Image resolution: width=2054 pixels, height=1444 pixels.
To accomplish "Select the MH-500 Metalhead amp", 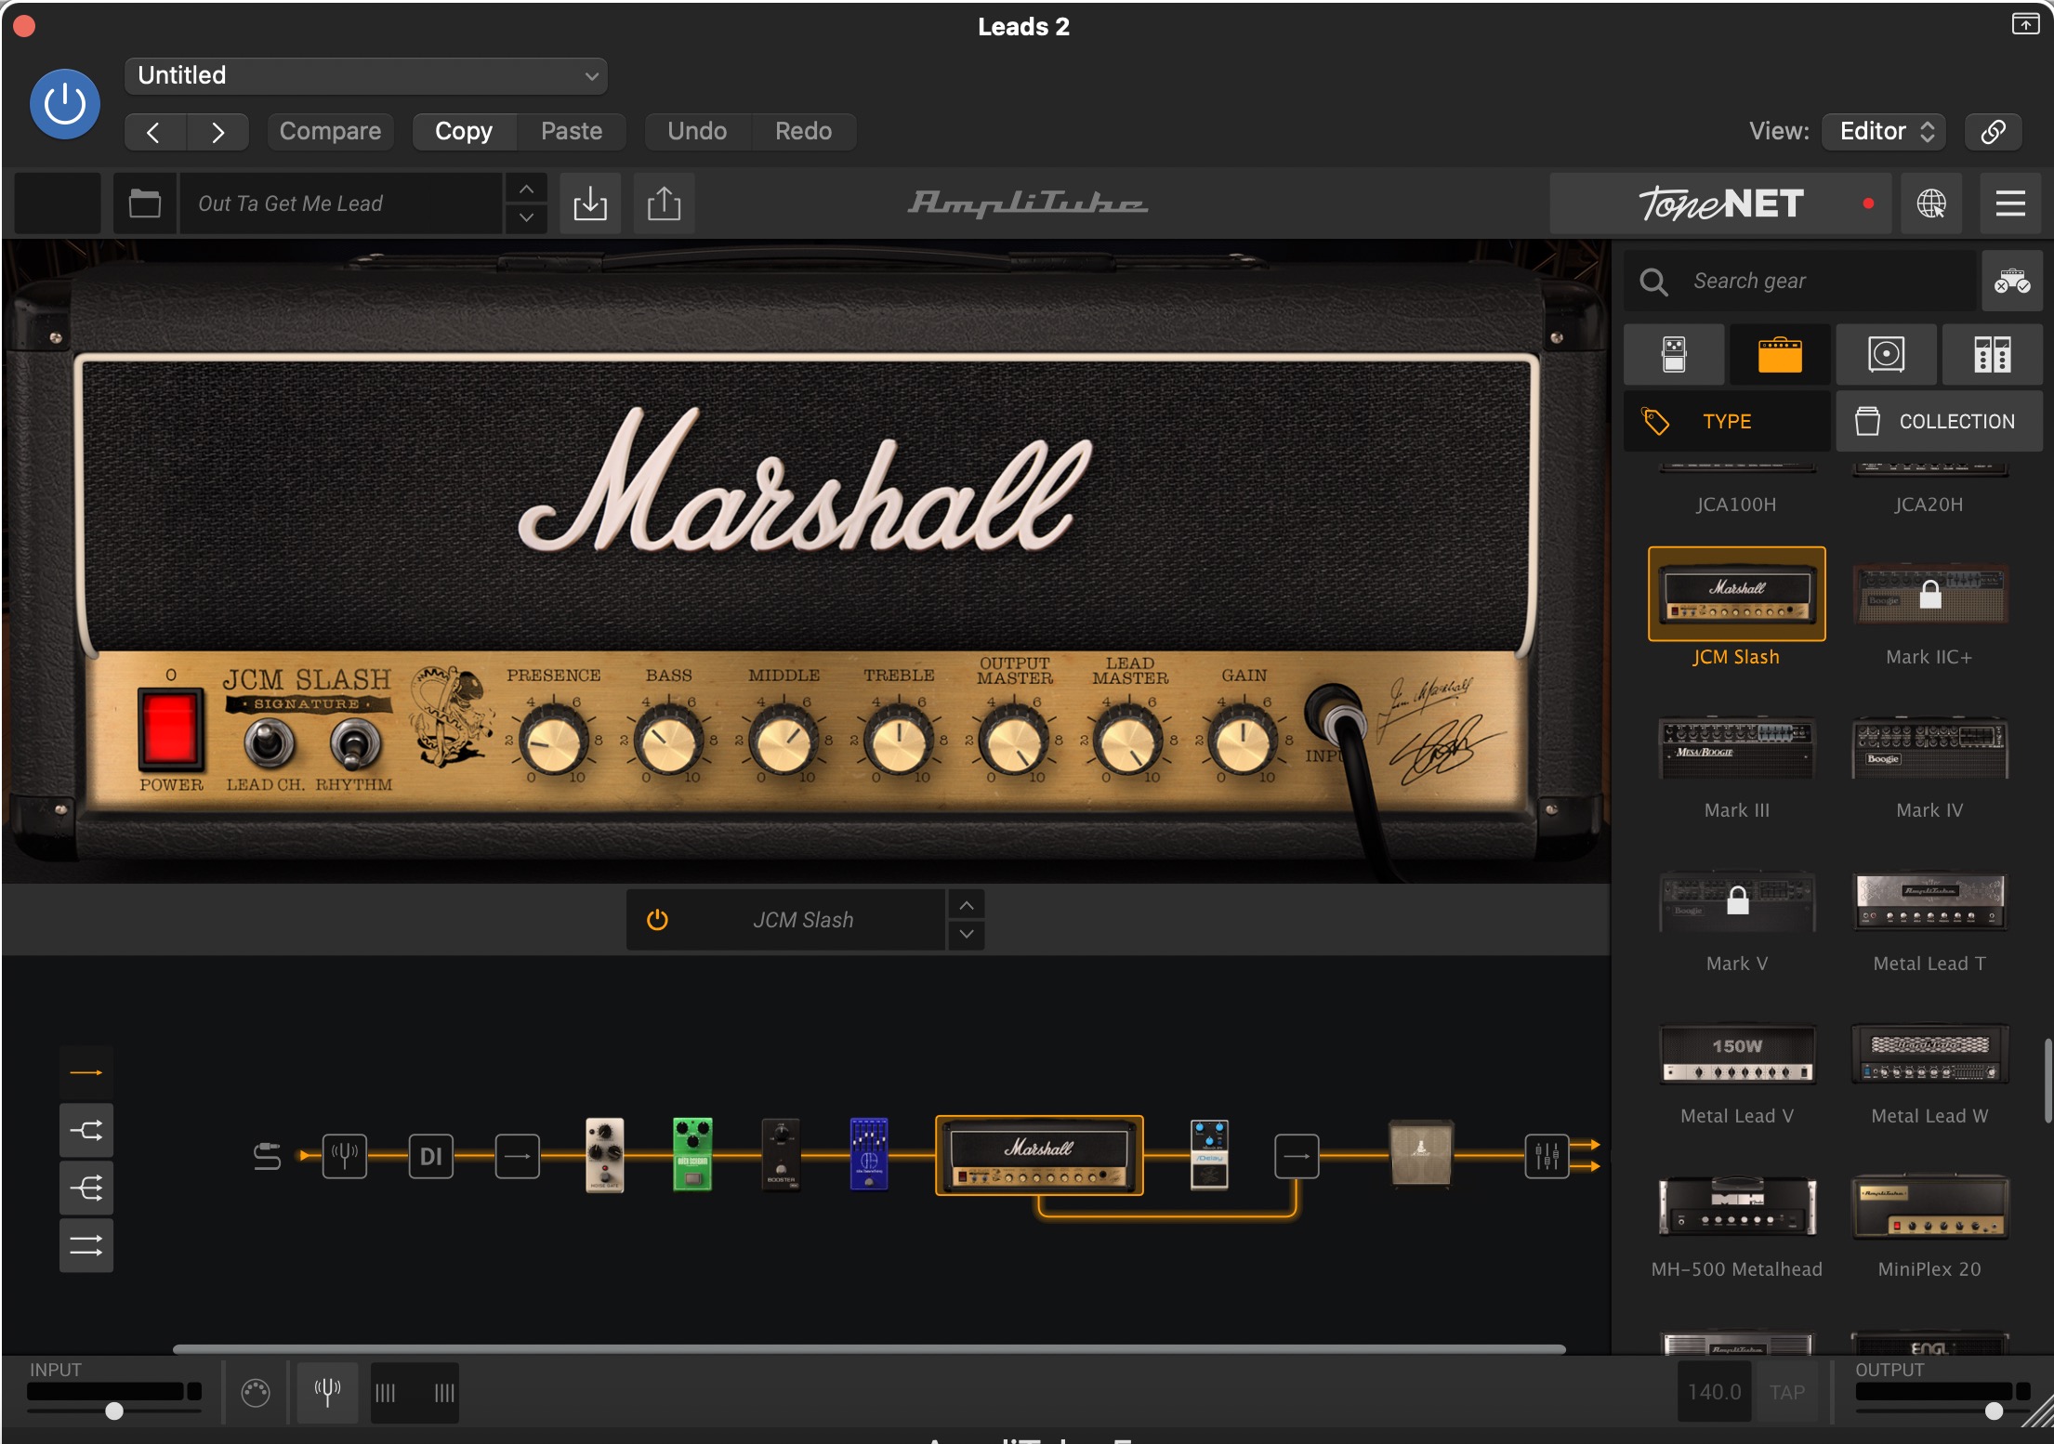I will click(1736, 1206).
